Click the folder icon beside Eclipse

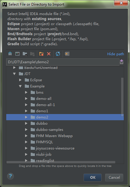point(27,80)
